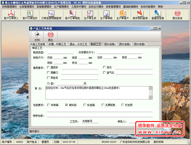This screenshot has height=145, width=191.
Task: Open 客户订单修改 from the toolbar
Action: (x=30, y=15)
